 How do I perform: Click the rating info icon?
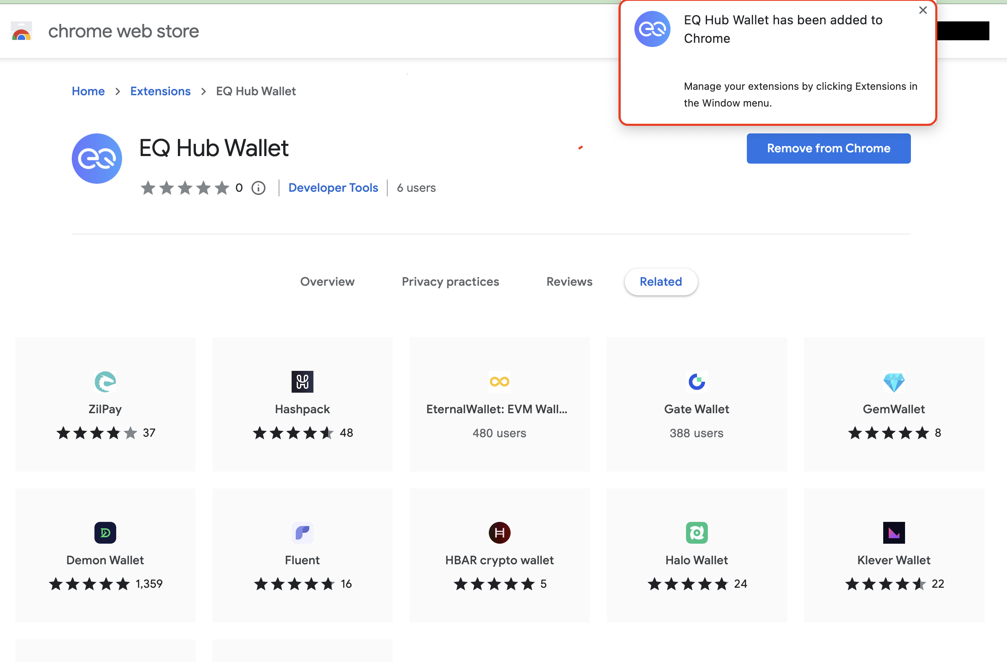coord(258,188)
